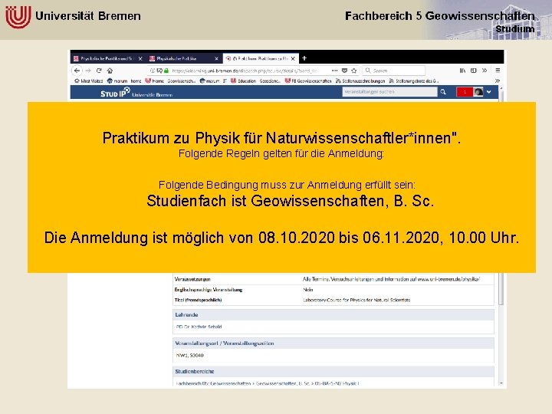Open the FB Geowissenschaften bookmark
552x414 pixels.
(308, 81)
